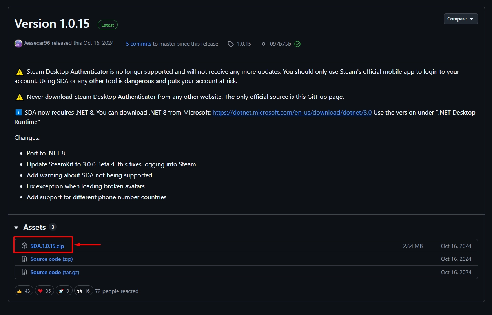Click Jessecar96's avatar image
Viewport: 492px width, 315px height.
point(18,44)
